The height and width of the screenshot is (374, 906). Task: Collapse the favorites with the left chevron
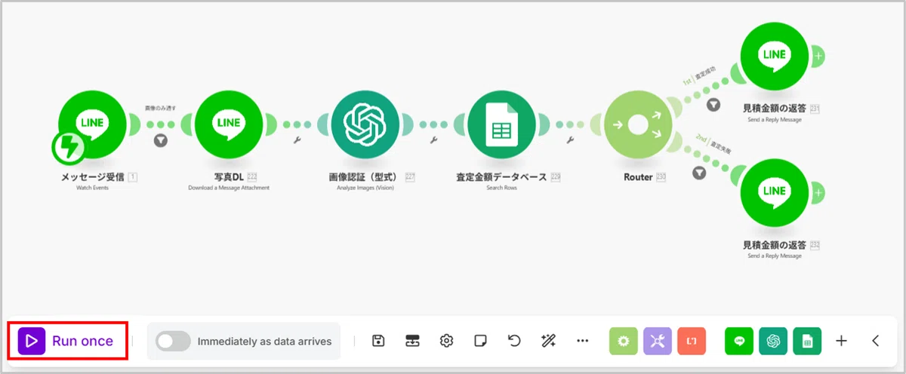coord(876,341)
